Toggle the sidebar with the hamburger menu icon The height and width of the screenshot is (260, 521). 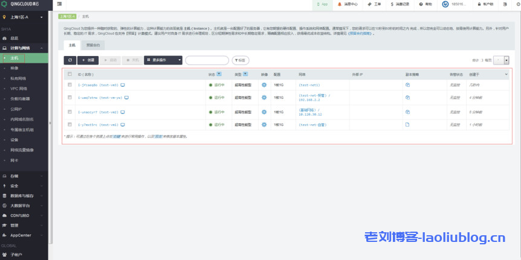60,4
